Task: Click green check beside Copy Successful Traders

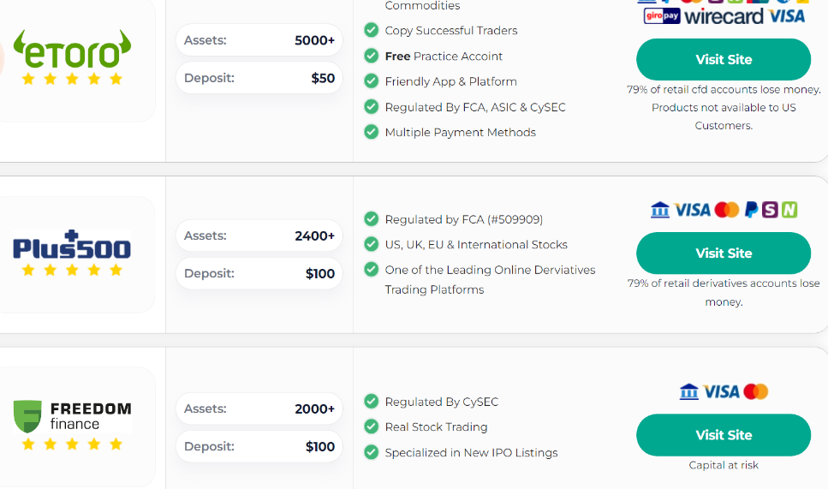Action: [x=372, y=30]
